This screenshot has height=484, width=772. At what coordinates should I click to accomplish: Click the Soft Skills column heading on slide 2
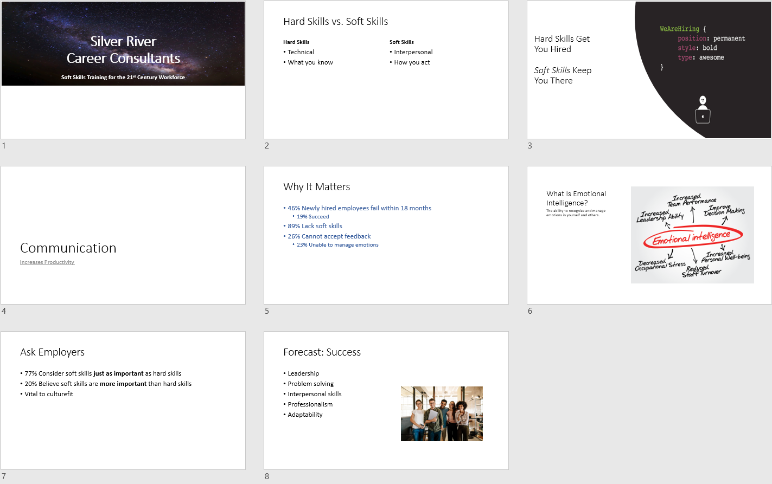401,42
